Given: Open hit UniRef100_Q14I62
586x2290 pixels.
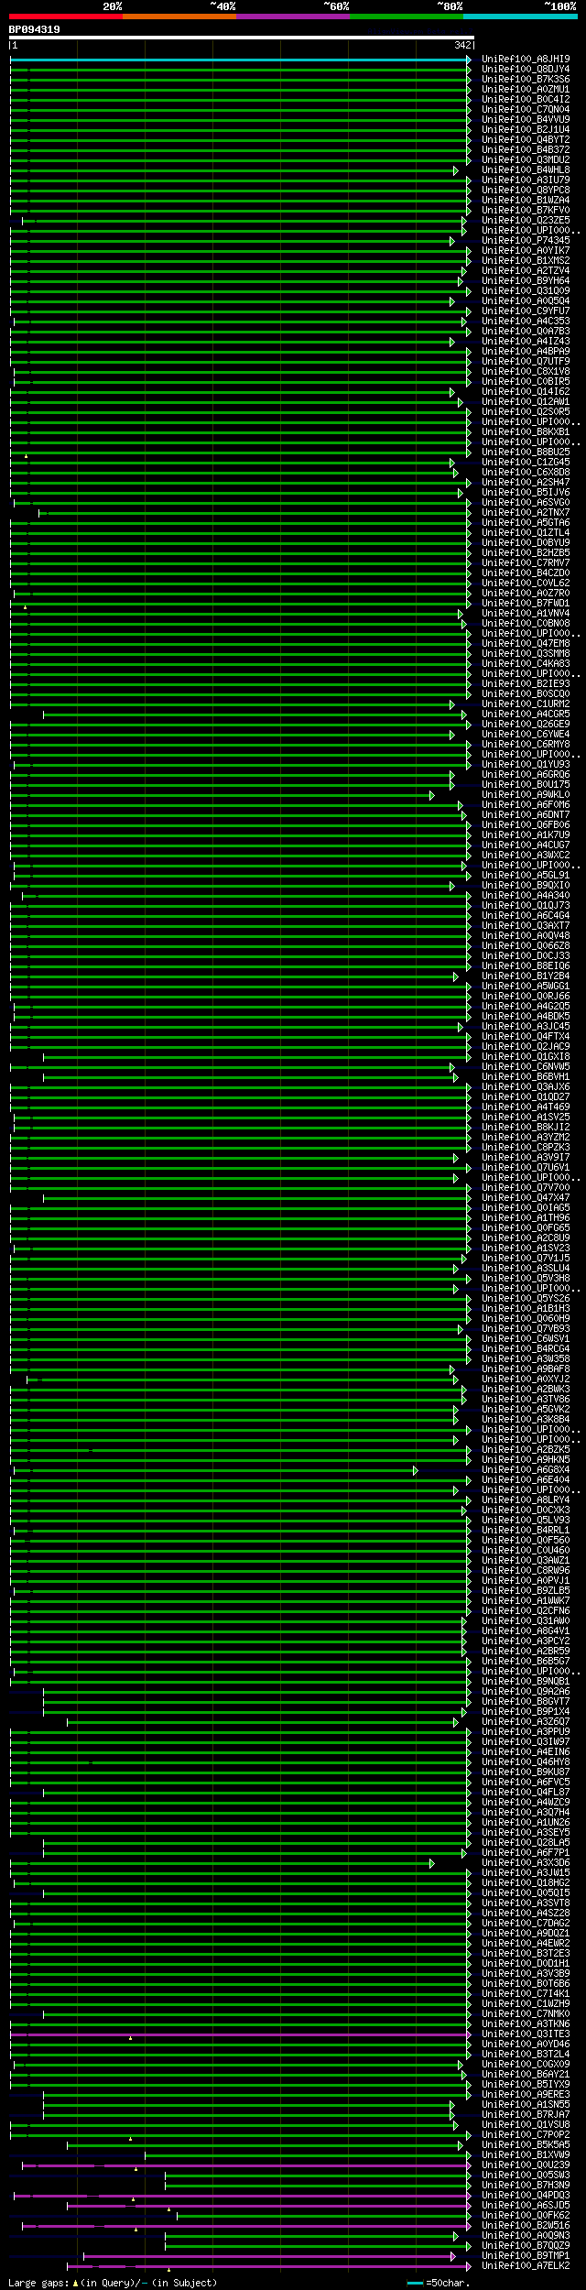Looking at the screenshot, I should pos(526,392).
